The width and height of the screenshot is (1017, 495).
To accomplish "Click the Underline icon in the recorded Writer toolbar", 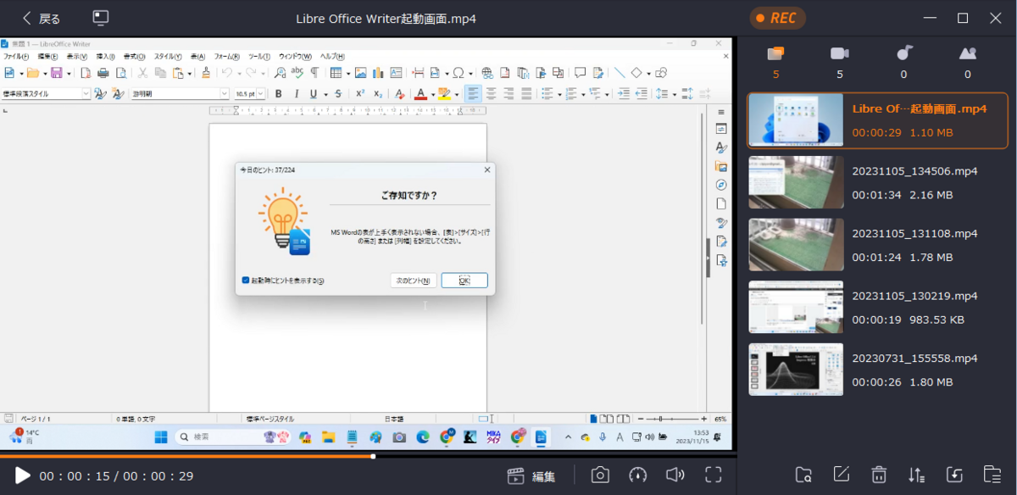I will click(313, 94).
